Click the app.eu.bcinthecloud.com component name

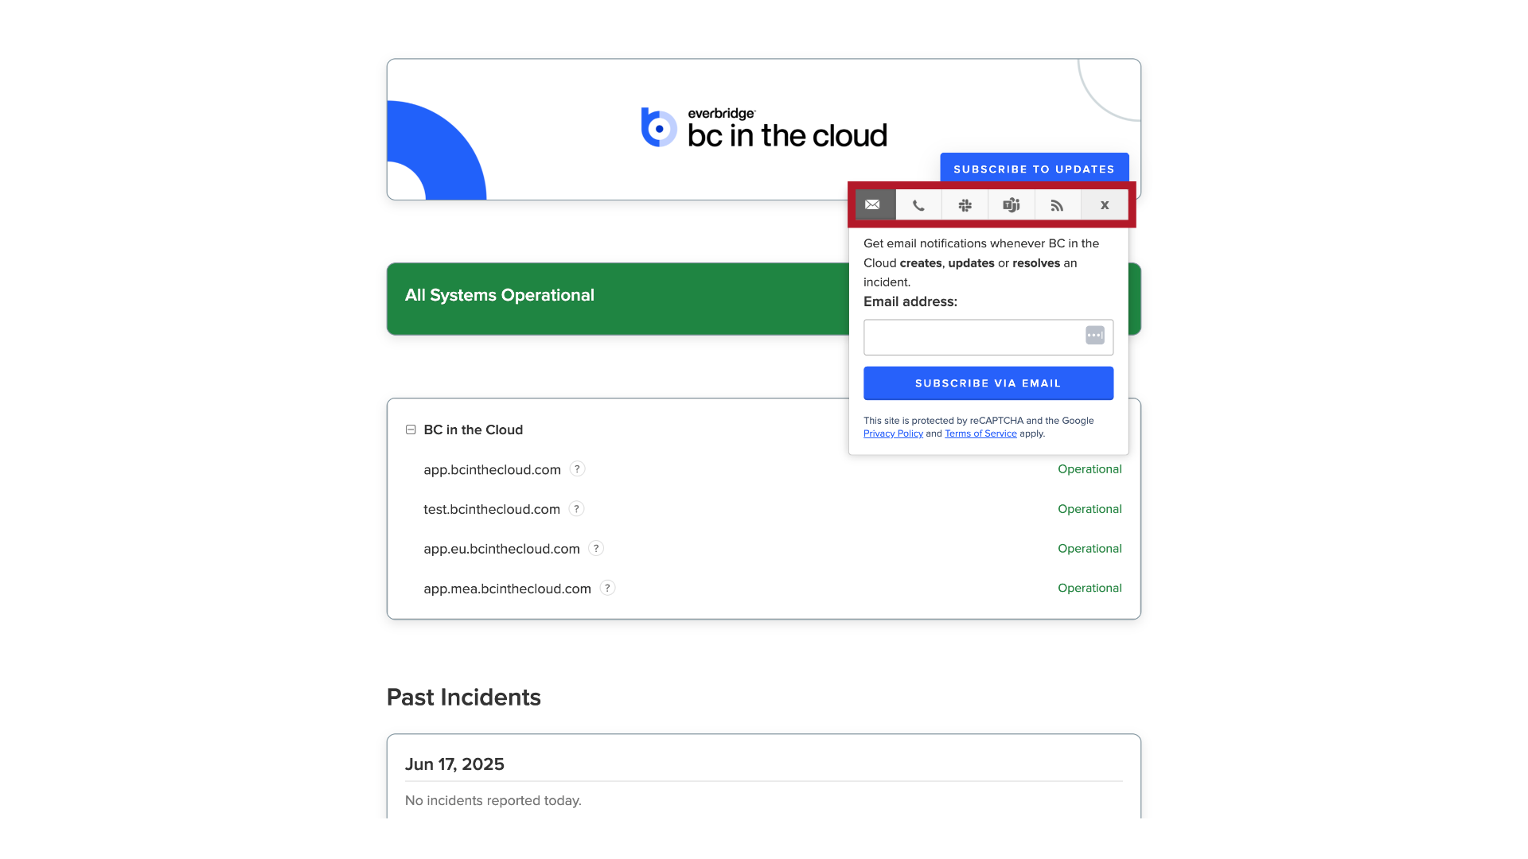pyautogui.click(x=501, y=549)
